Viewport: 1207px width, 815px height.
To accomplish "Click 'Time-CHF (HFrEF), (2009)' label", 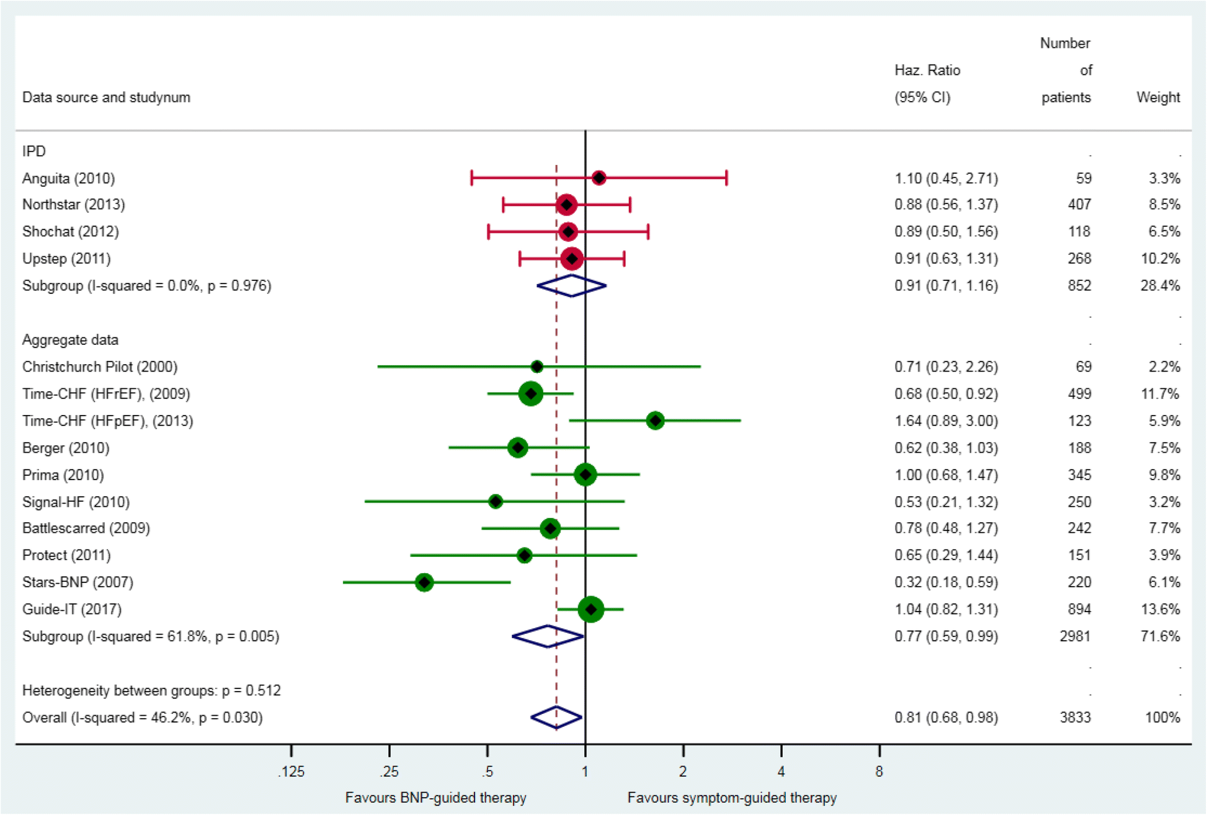I will [106, 394].
